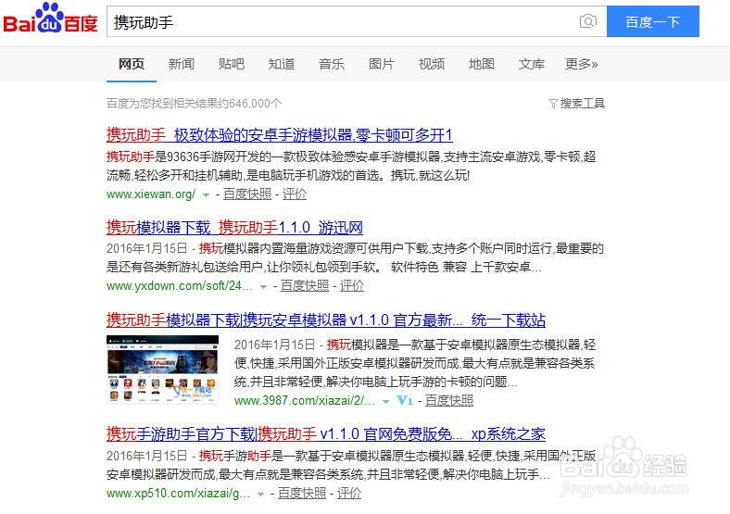Click the www.3987.com/xiazai/2/... URL
The image size is (730, 514).
[x=305, y=401]
